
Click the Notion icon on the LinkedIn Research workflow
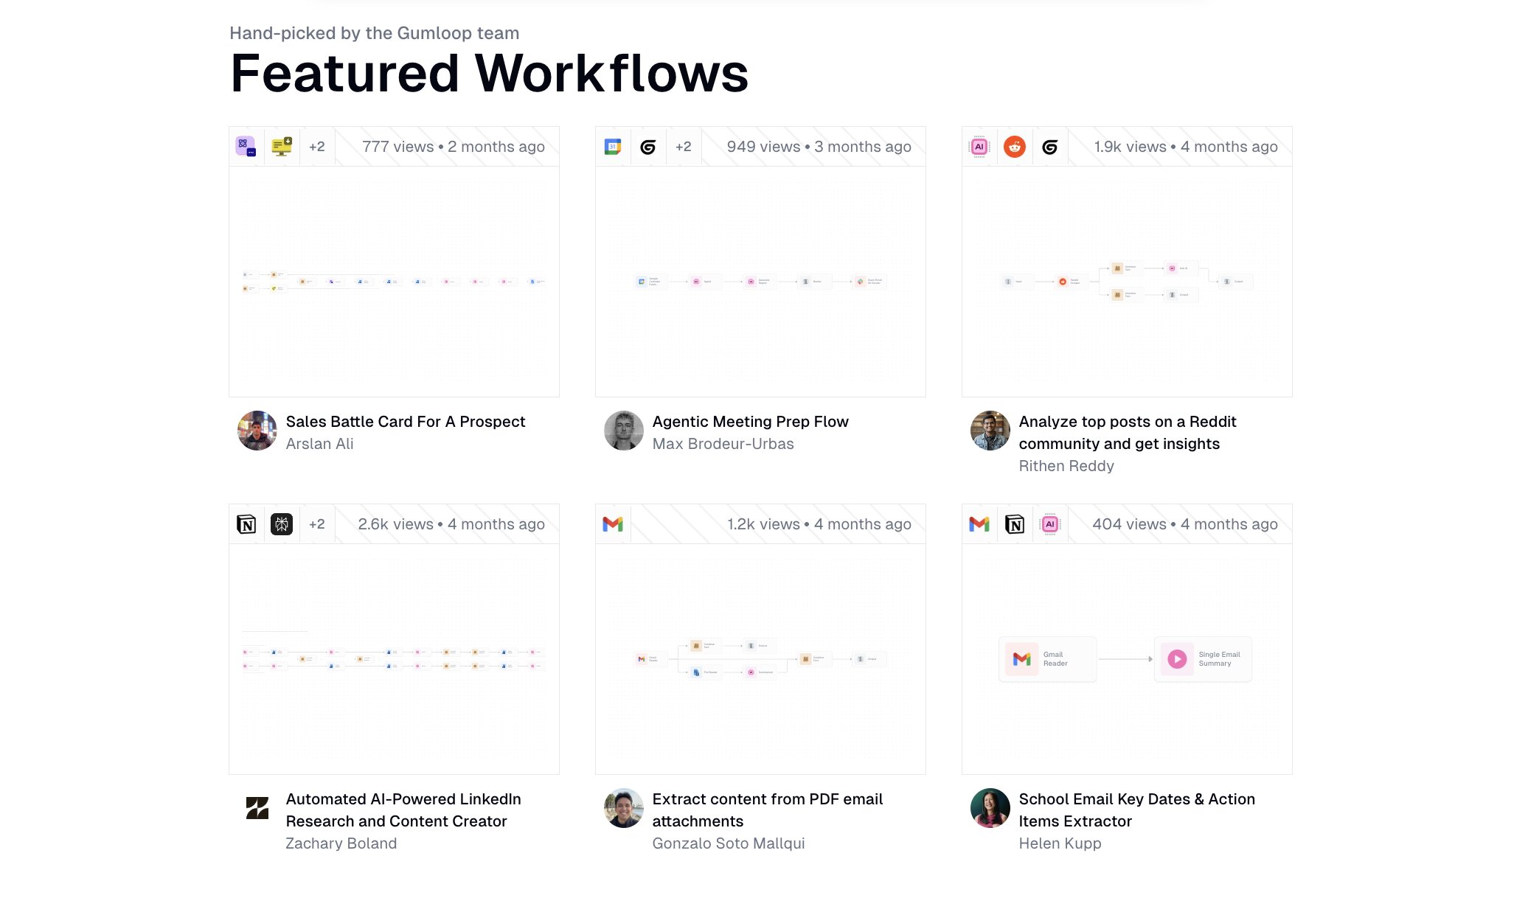[x=246, y=524]
